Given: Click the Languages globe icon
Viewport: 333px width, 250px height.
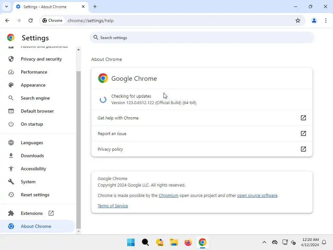Looking at the screenshot, I should tap(11, 143).
